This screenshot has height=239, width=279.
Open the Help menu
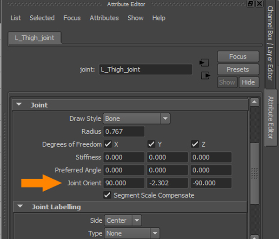click(159, 18)
